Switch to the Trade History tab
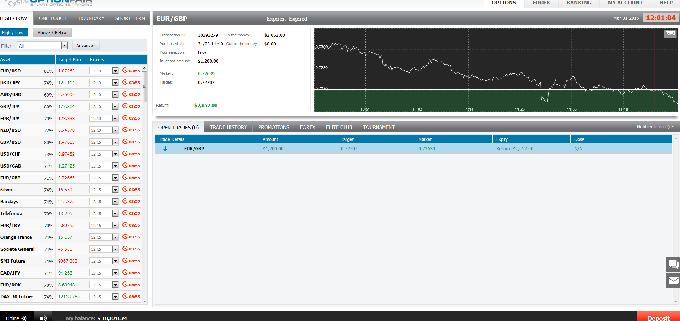Screen dimensions: 680x321 pos(228,127)
